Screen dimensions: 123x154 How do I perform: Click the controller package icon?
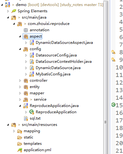click(x=26, y=81)
